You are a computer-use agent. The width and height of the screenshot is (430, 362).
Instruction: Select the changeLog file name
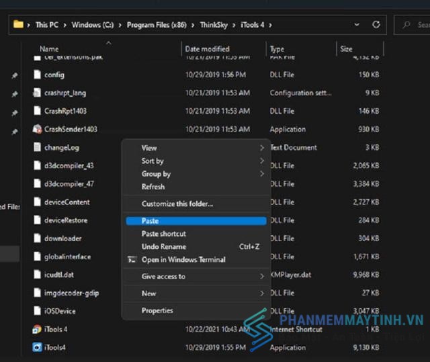pos(62,148)
